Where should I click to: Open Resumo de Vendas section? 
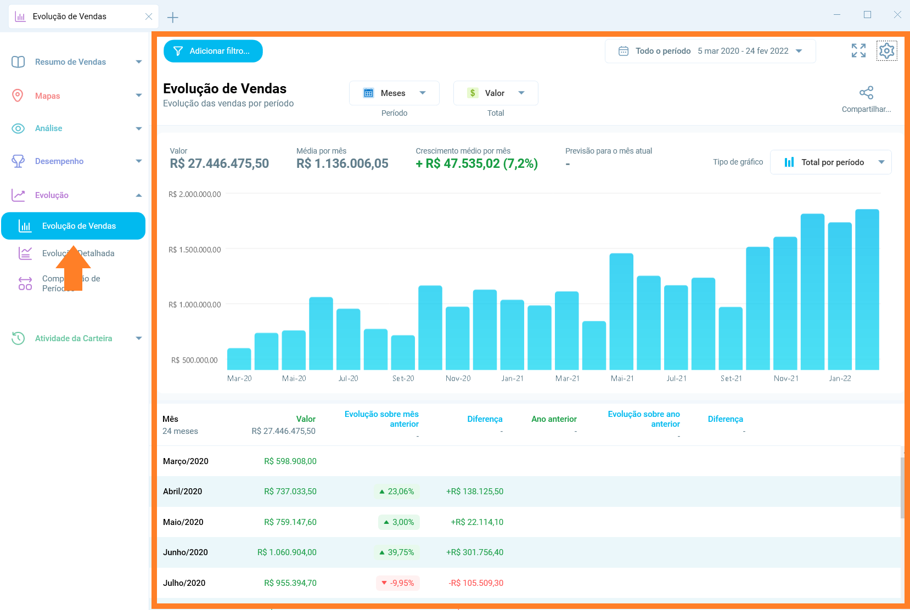70,62
